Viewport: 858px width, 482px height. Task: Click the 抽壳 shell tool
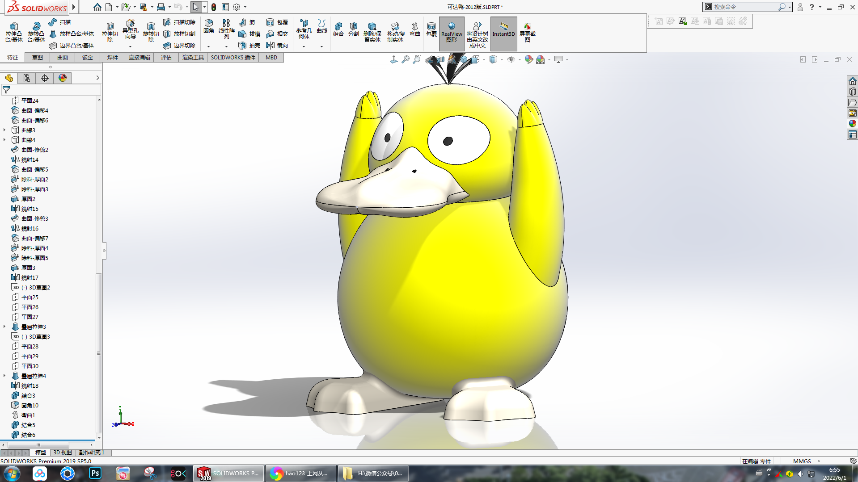(x=249, y=45)
